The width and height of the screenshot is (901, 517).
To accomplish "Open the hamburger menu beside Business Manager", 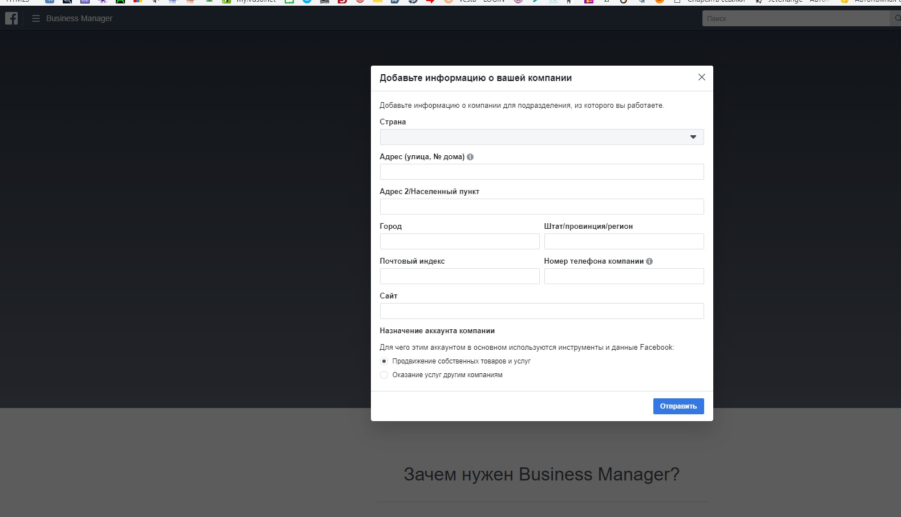I will (36, 18).
